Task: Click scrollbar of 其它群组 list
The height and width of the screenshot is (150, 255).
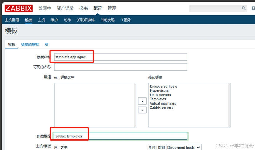Action: click(x=229, y=105)
